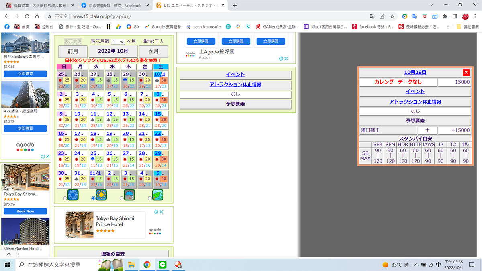Open the Google Translate icon in address bar
The width and height of the screenshot is (482, 271).
coord(372,16)
